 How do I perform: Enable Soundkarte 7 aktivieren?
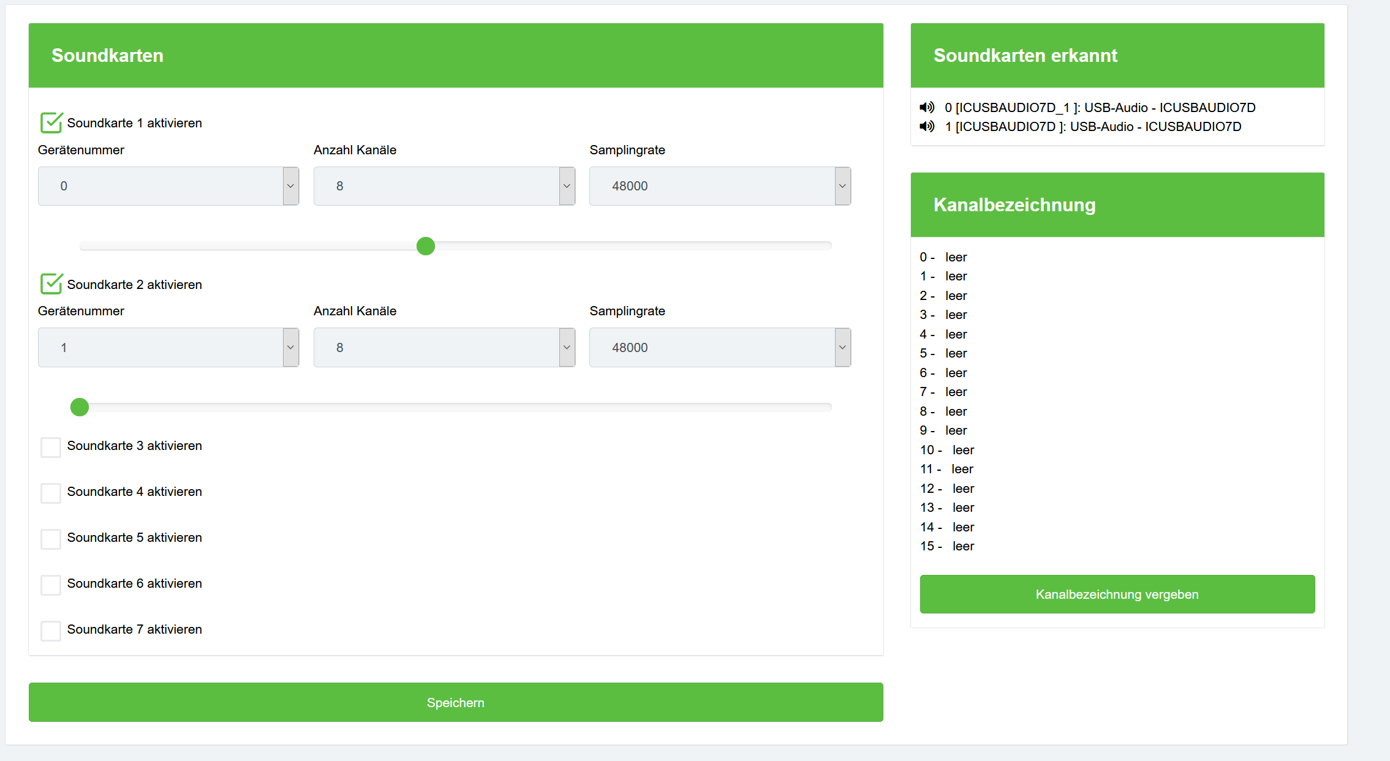(51, 631)
